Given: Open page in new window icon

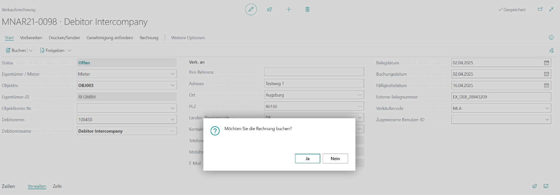Looking at the screenshot, I should [x=540, y=10].
